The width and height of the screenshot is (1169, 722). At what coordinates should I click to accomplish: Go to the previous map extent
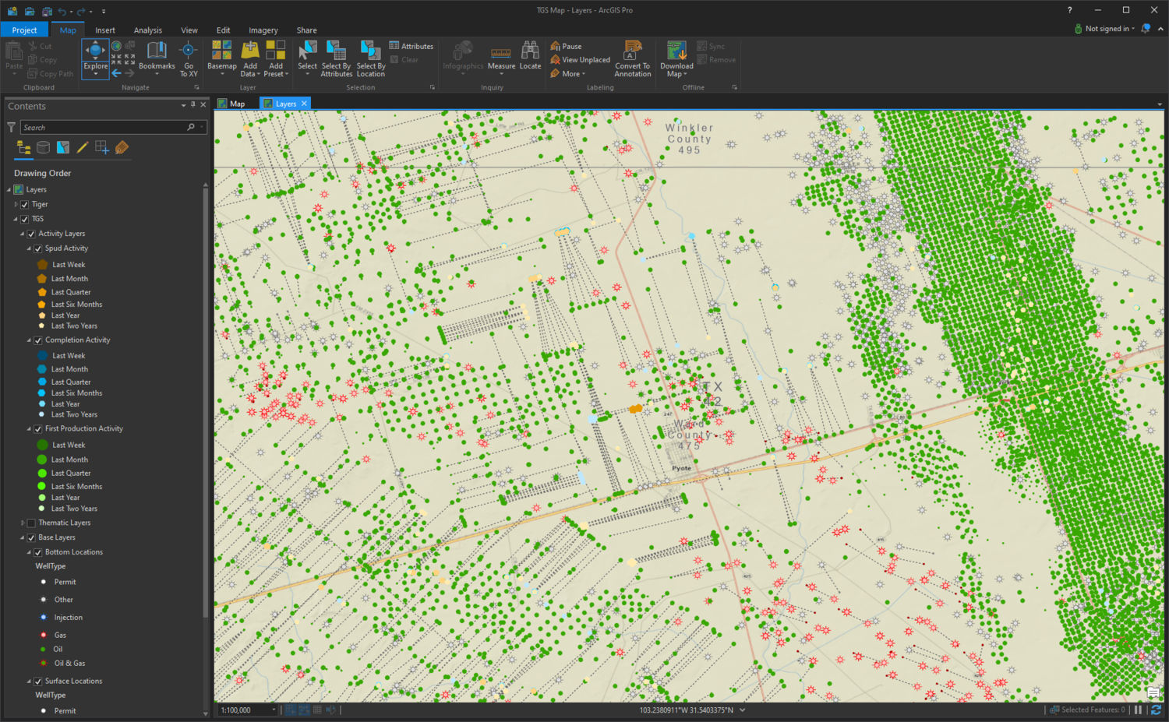click(116, 73)
